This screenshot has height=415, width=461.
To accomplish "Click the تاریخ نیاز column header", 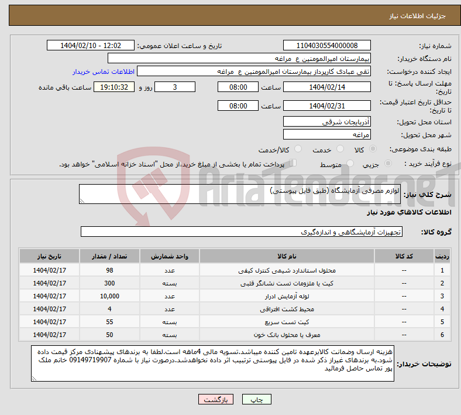I will 49,256.
